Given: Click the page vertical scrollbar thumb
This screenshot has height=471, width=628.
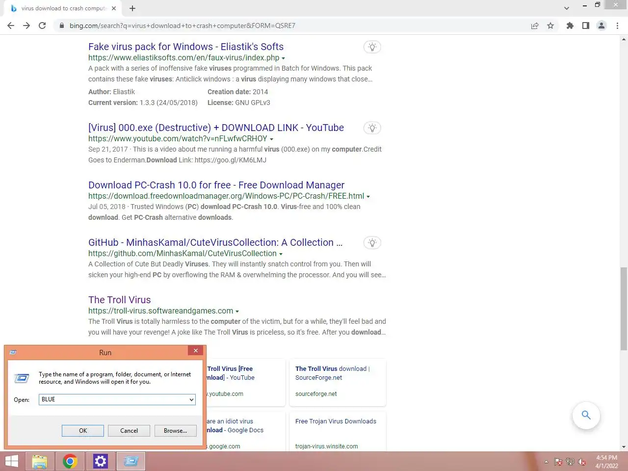Looking at the screenshot, I should pyautogui.click(x=624, y=309).
